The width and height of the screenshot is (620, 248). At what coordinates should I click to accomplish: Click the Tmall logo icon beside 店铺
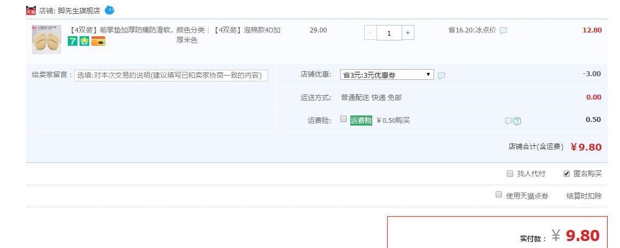(x=31, y=11)
